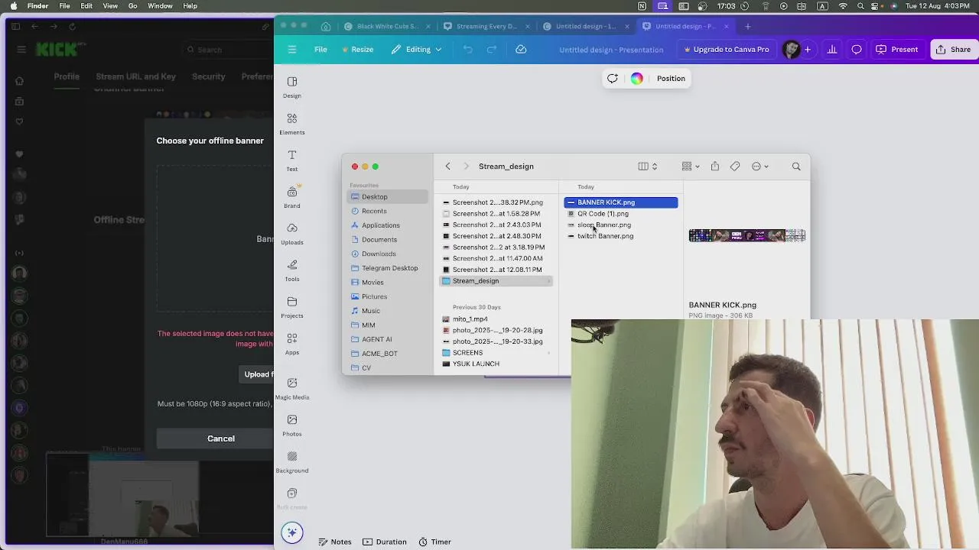979x550 pixels.
Task: Open the Apps panel in Canva
Action: (291, 344)
